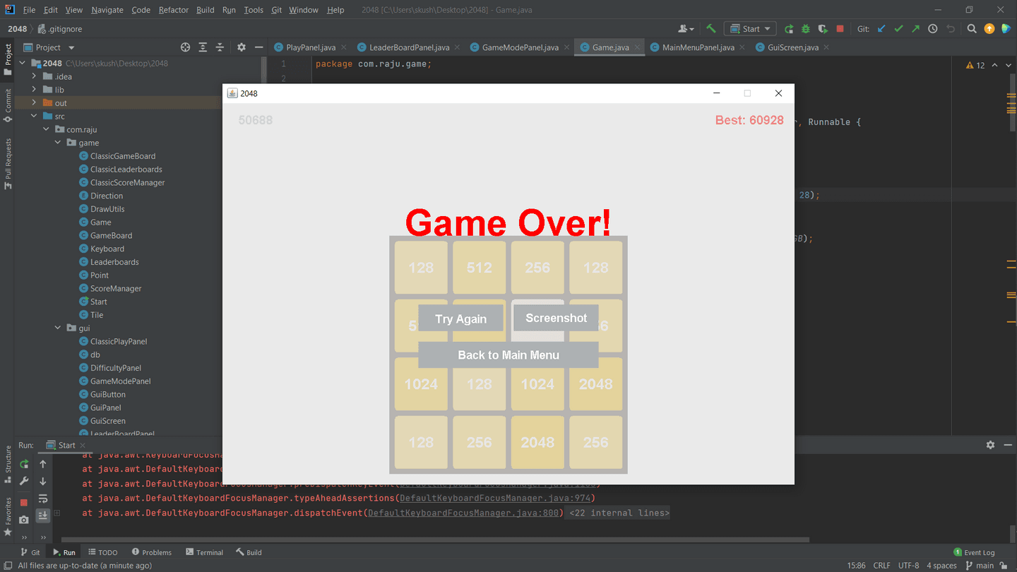Open the Refactor menu
This screenshot has width=1017, height=572.
pos(174,10)
